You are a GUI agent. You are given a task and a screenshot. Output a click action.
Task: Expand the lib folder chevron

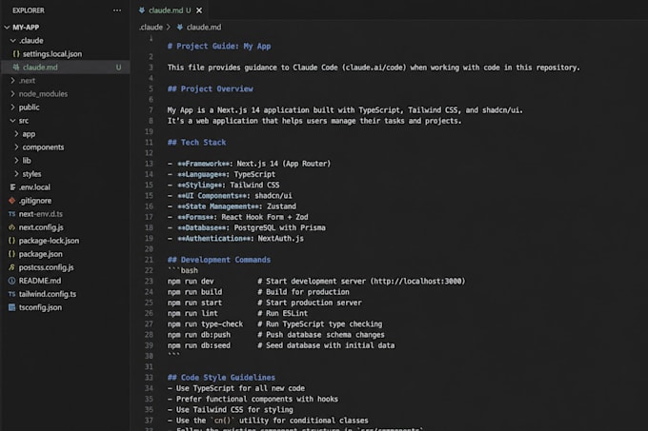click(16, 161)
